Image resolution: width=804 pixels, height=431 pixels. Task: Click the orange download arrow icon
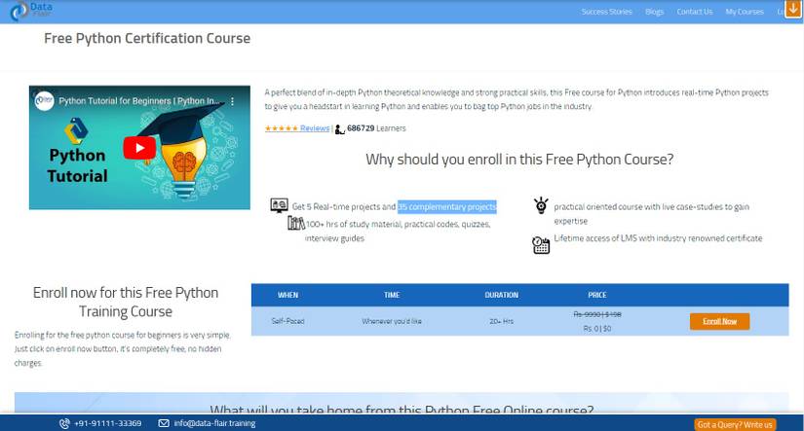click(x=793, y=9)
